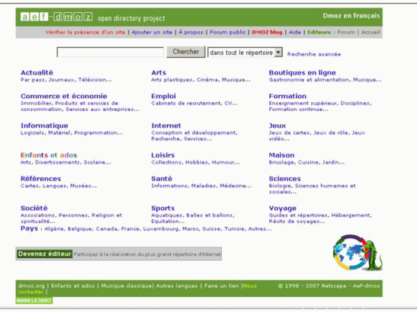Open the Emploi category
Image resolution: width=417 pixels, height=312 pixels.
(163, 96)
